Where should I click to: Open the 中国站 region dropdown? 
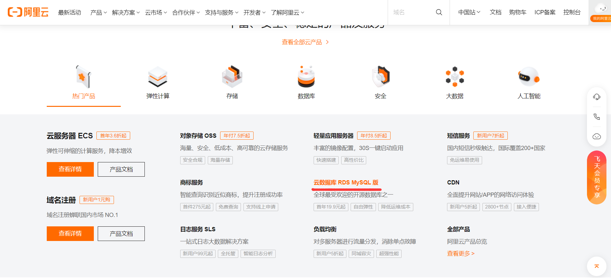(x=469, y=12)
